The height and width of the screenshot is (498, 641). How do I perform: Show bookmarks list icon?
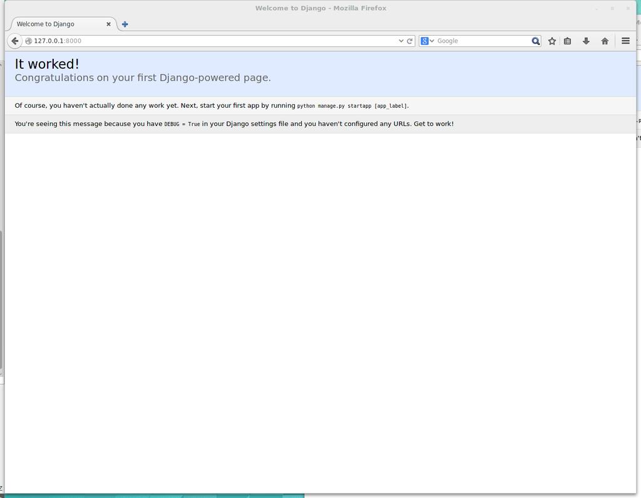tap(567, 41)
